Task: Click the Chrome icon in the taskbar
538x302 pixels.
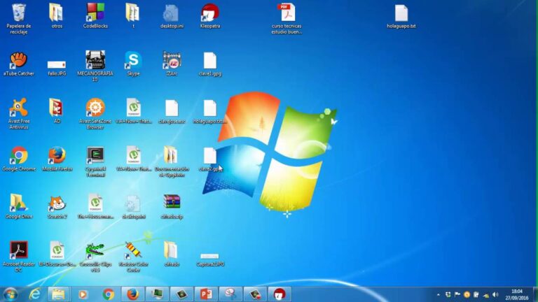Action: tap(108, 294)
